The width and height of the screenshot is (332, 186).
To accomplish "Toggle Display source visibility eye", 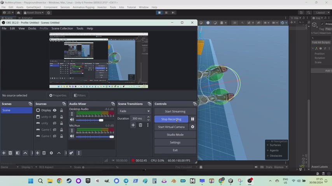I will 55,110.
